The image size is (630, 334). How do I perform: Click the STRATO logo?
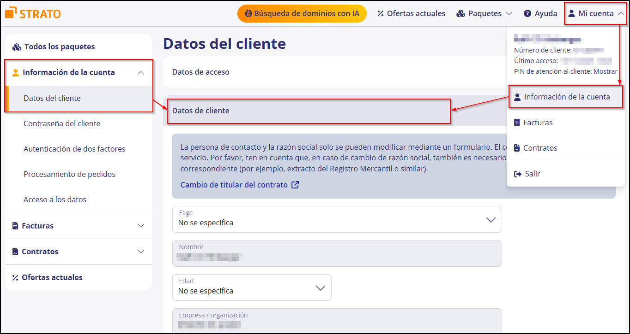32,13
